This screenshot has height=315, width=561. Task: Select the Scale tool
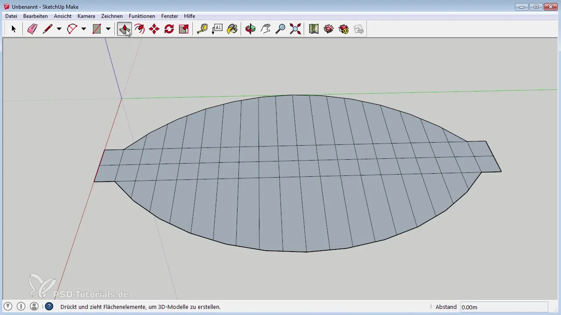[184, 29]
